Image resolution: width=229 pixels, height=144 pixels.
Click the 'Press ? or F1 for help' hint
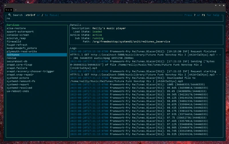pos(202,15)
